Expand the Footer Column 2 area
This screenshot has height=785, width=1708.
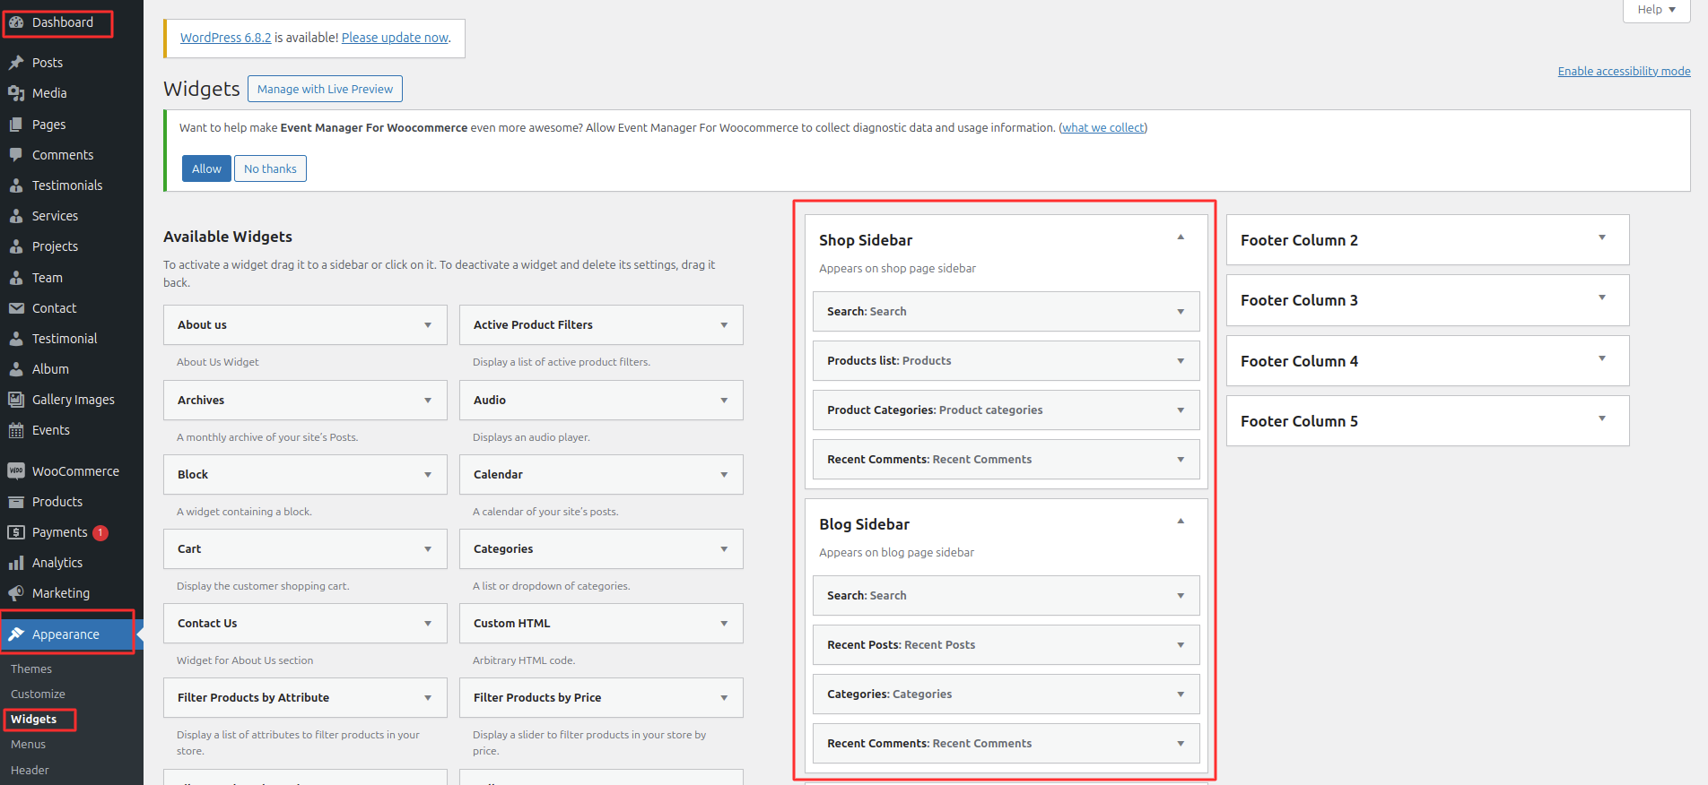pyautogui.click(x=1601, y=238)
